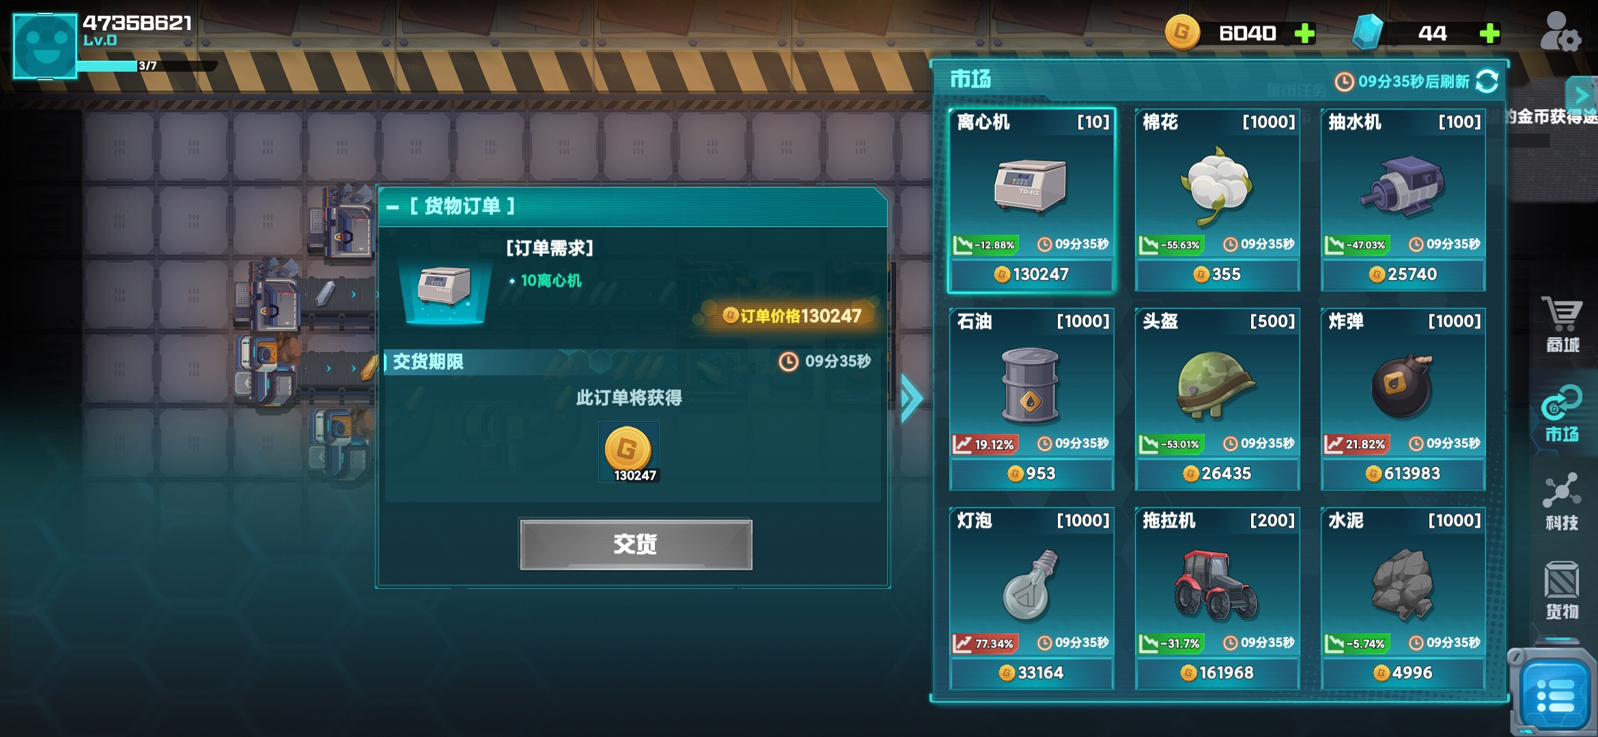
Task: Click the 130247 gold reward coin
Action: [628, 452]
